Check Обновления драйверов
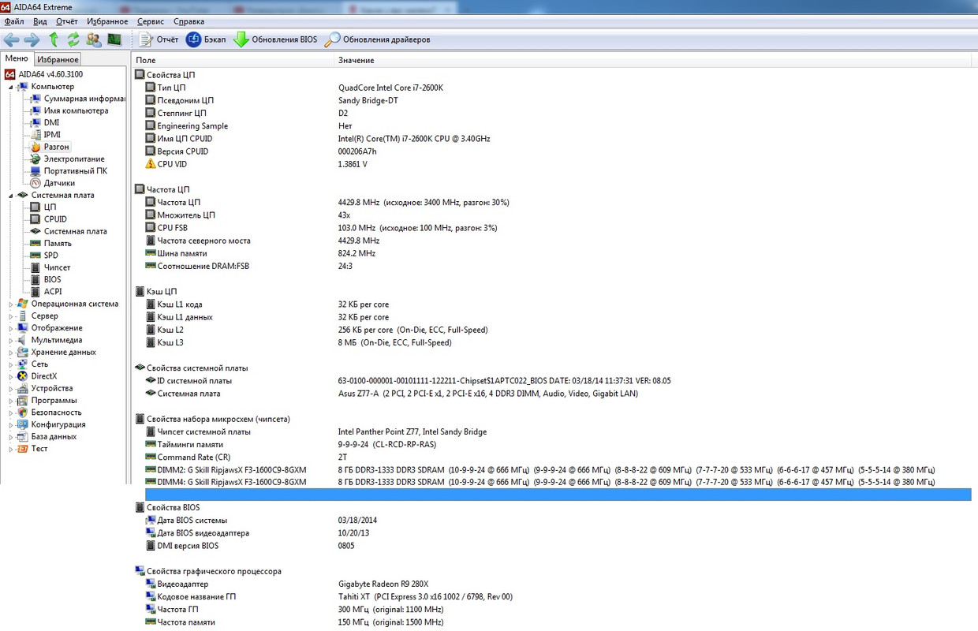 coord(378,39)
